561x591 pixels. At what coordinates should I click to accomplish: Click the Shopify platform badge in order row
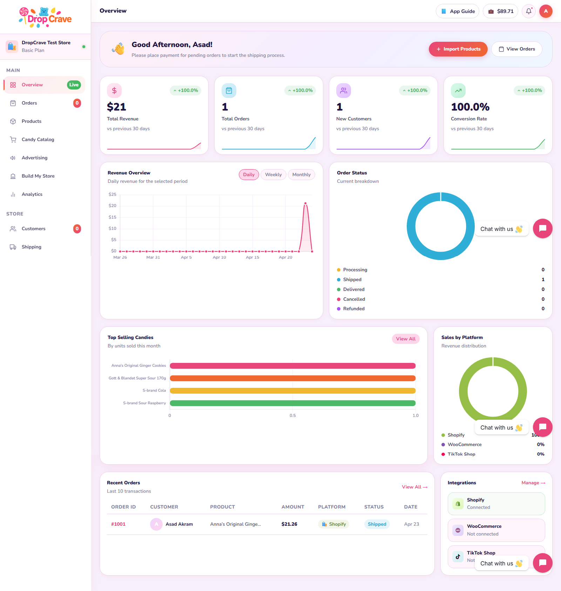click(334, 524)
